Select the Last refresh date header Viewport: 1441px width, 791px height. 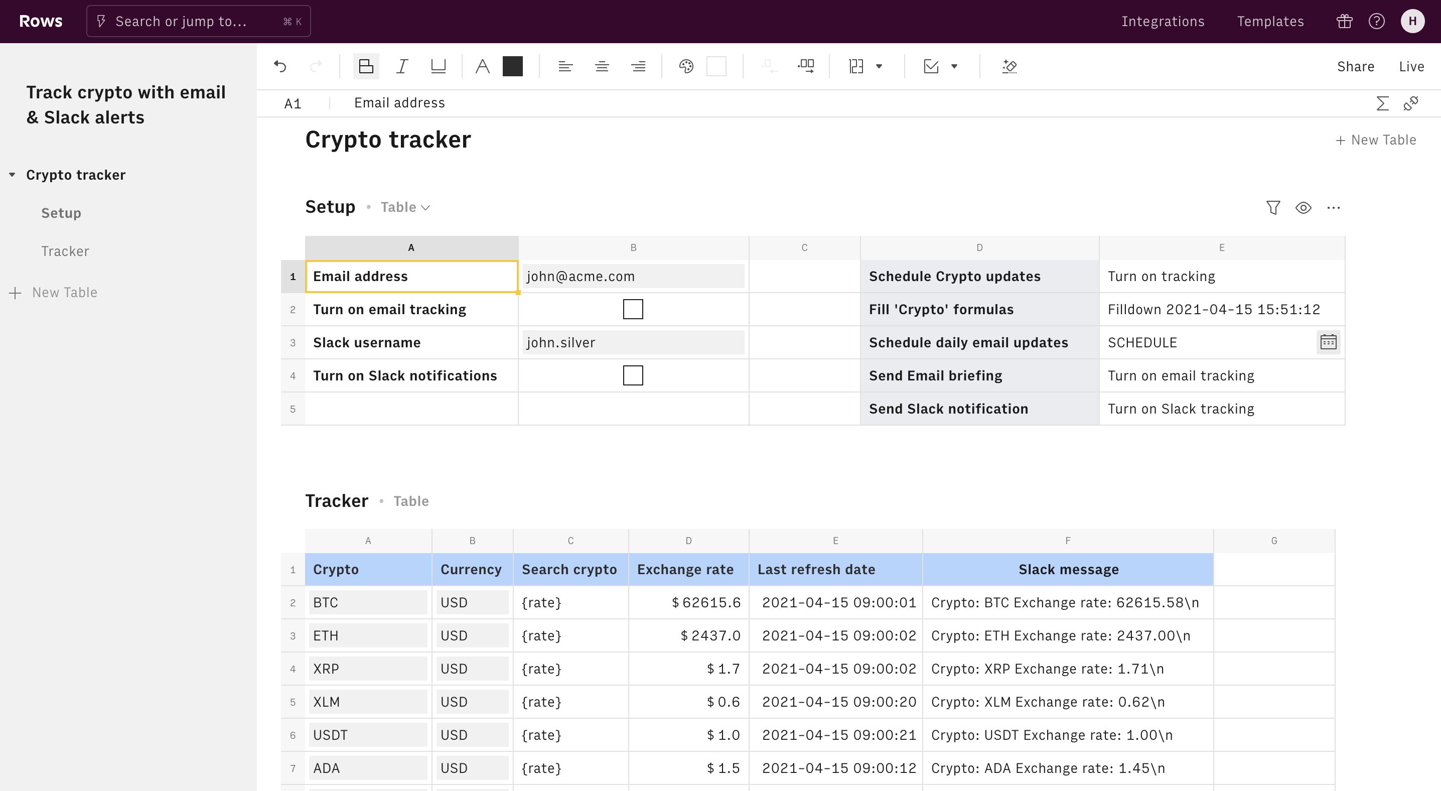pos(835,570)
